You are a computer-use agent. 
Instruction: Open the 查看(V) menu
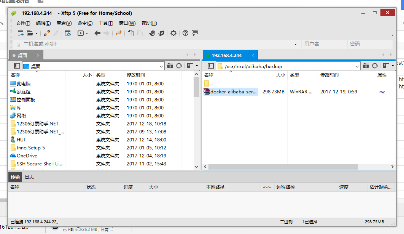coord(64,23)
